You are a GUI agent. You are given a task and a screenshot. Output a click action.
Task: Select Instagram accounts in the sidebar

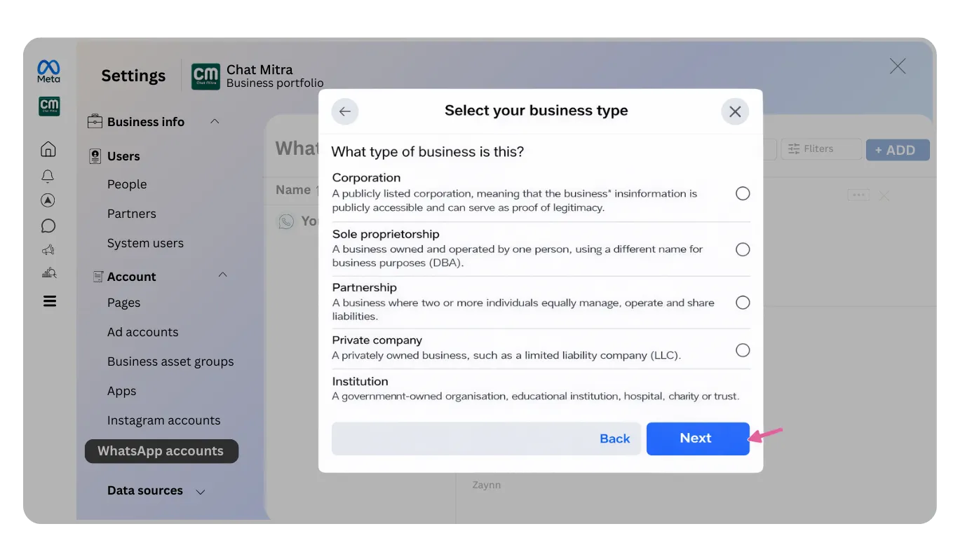click(x=163, y=420)
